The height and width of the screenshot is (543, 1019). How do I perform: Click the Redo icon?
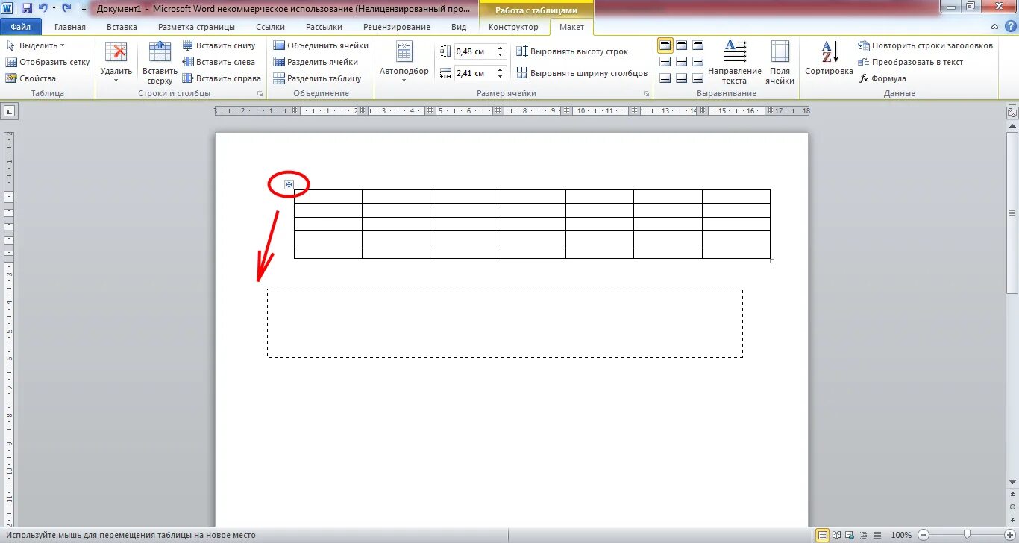tap(67, 8)
